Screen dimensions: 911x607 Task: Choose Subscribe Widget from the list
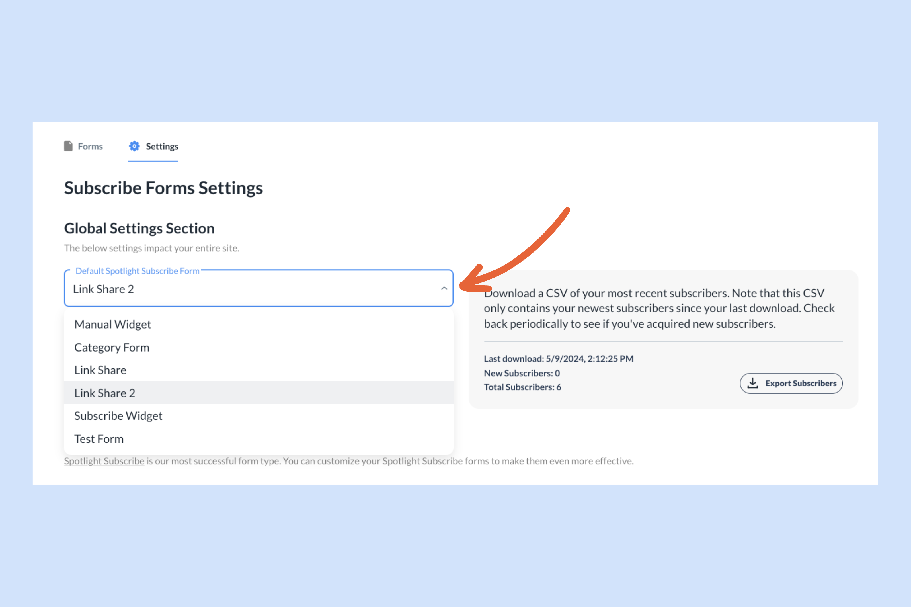coord(118,416)
